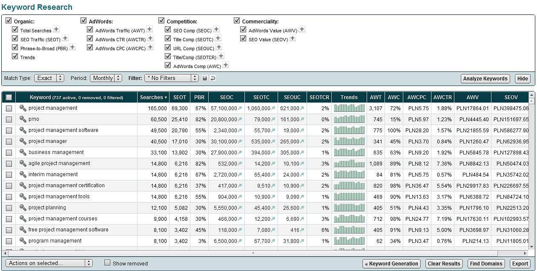This screenshot has height=271, width=537.
Task: Click key icon for interim management row
Action: [23, 174]
